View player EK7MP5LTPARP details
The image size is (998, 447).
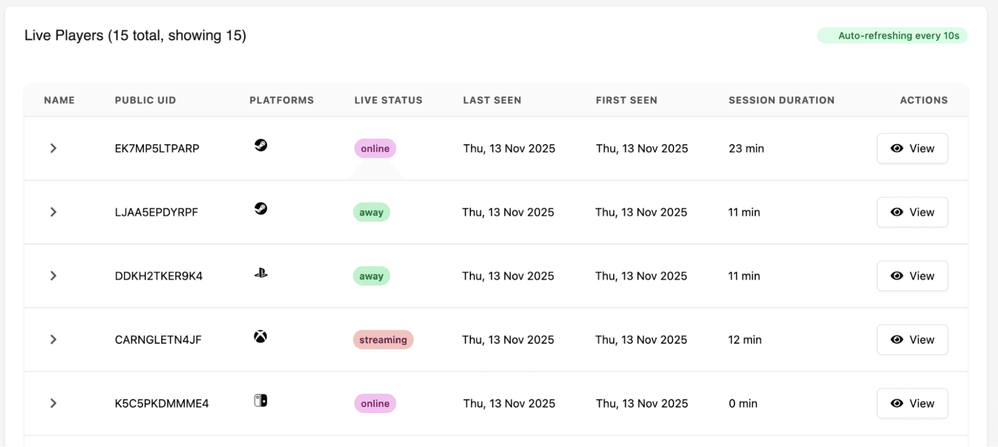[912, 148]
